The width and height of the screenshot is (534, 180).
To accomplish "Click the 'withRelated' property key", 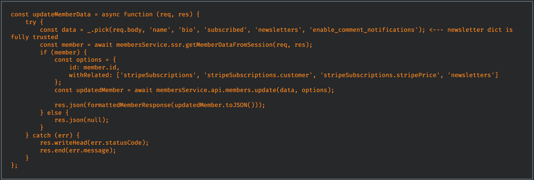I will 89,75.
